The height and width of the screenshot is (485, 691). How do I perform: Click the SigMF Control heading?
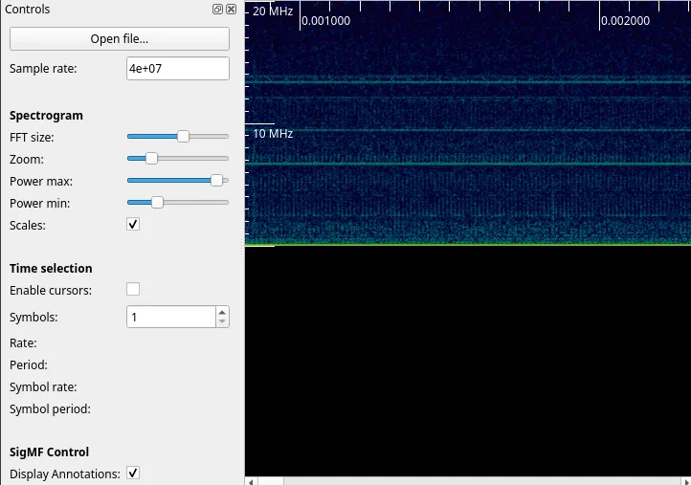50,452
